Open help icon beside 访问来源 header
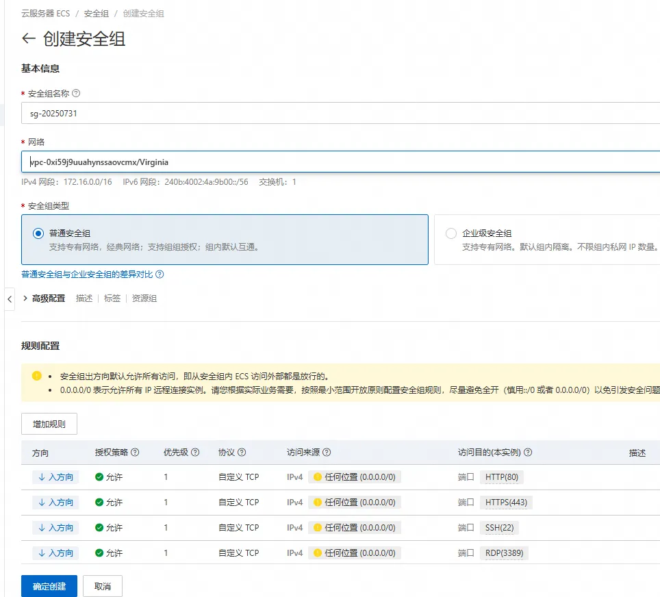 click(327, 452)
